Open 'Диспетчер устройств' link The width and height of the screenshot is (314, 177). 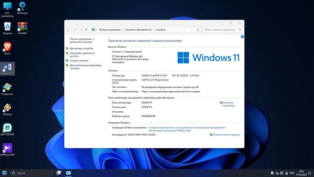point(81,48)
